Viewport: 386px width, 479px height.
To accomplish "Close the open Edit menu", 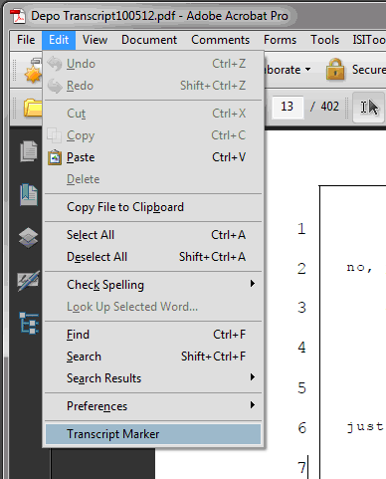I will click(x=59, y=40).
